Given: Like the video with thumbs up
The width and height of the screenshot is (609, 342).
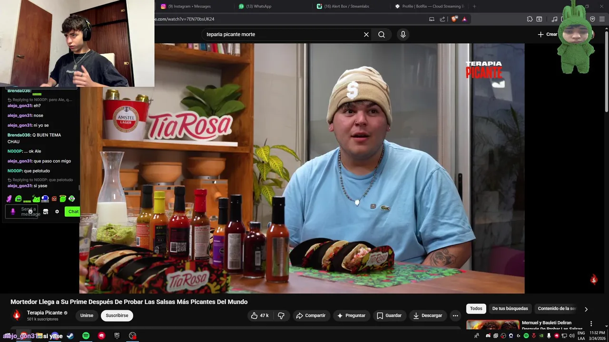Looking at the screenshot, I should [260, 315].
